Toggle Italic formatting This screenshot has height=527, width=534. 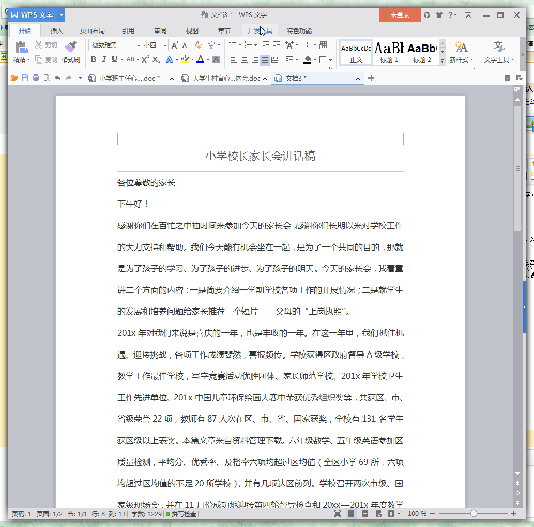(104, 59)
